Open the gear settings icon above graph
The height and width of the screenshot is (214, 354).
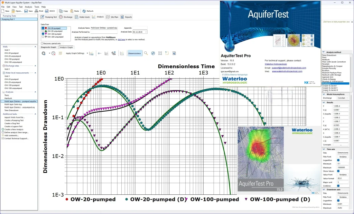click(x=44, y=53)
